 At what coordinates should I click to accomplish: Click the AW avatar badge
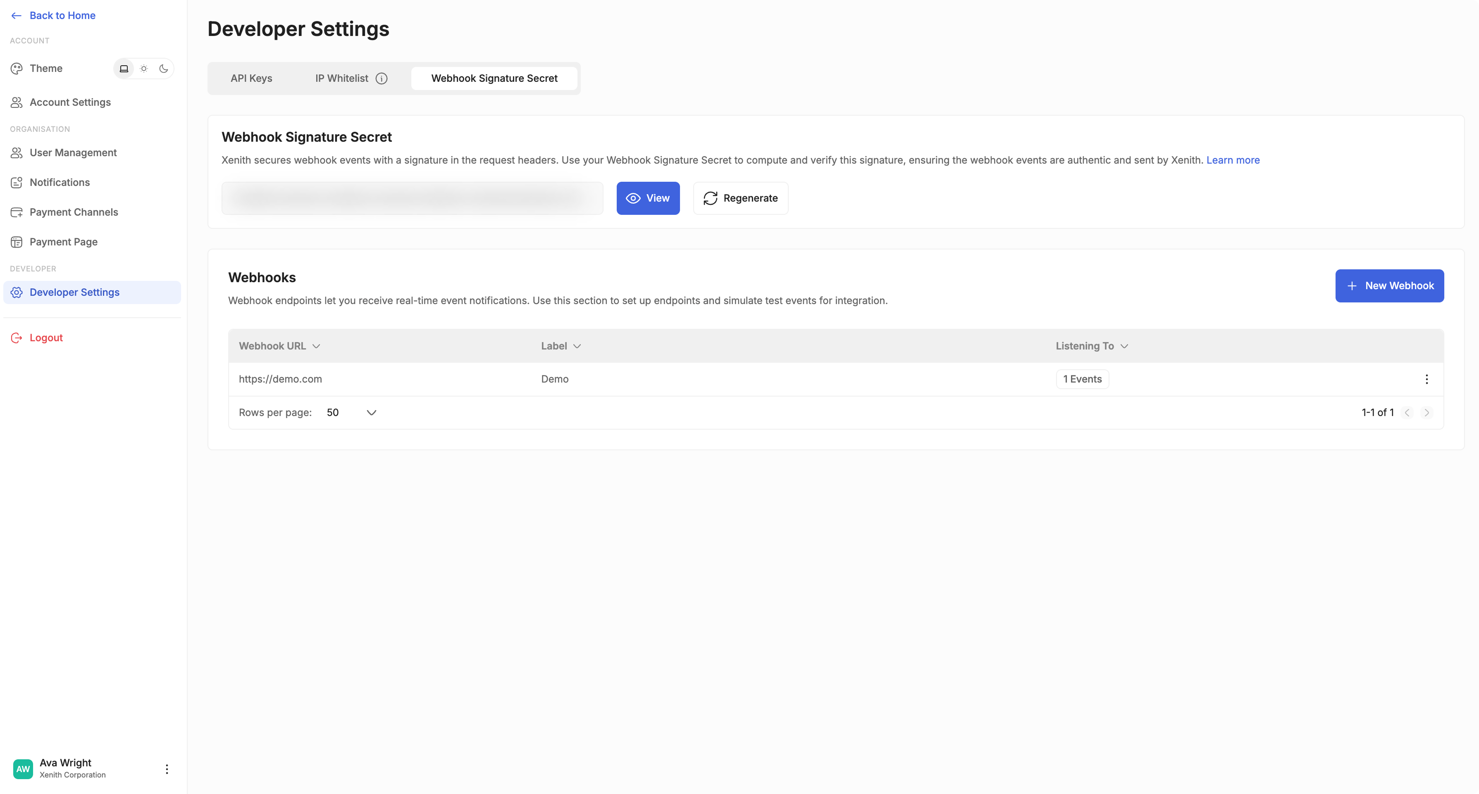(x=23, y=769)
